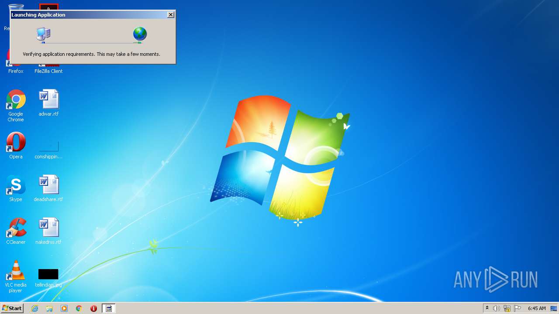This screenshot has height=314, width=559.
Task: Open the taskbar clock showing 6:45 AM
Action: click(x=537, y=308)
